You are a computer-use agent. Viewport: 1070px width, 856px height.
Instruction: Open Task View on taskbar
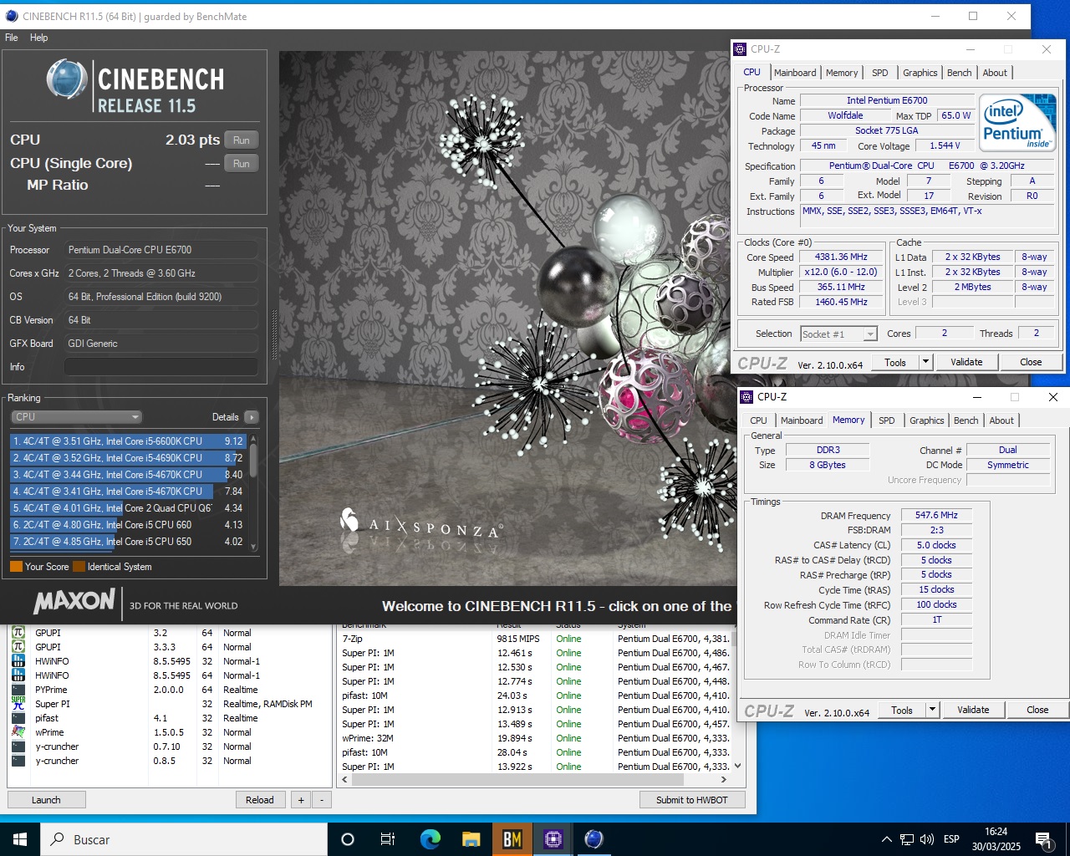pyautogui.click(x=388, y=839)
